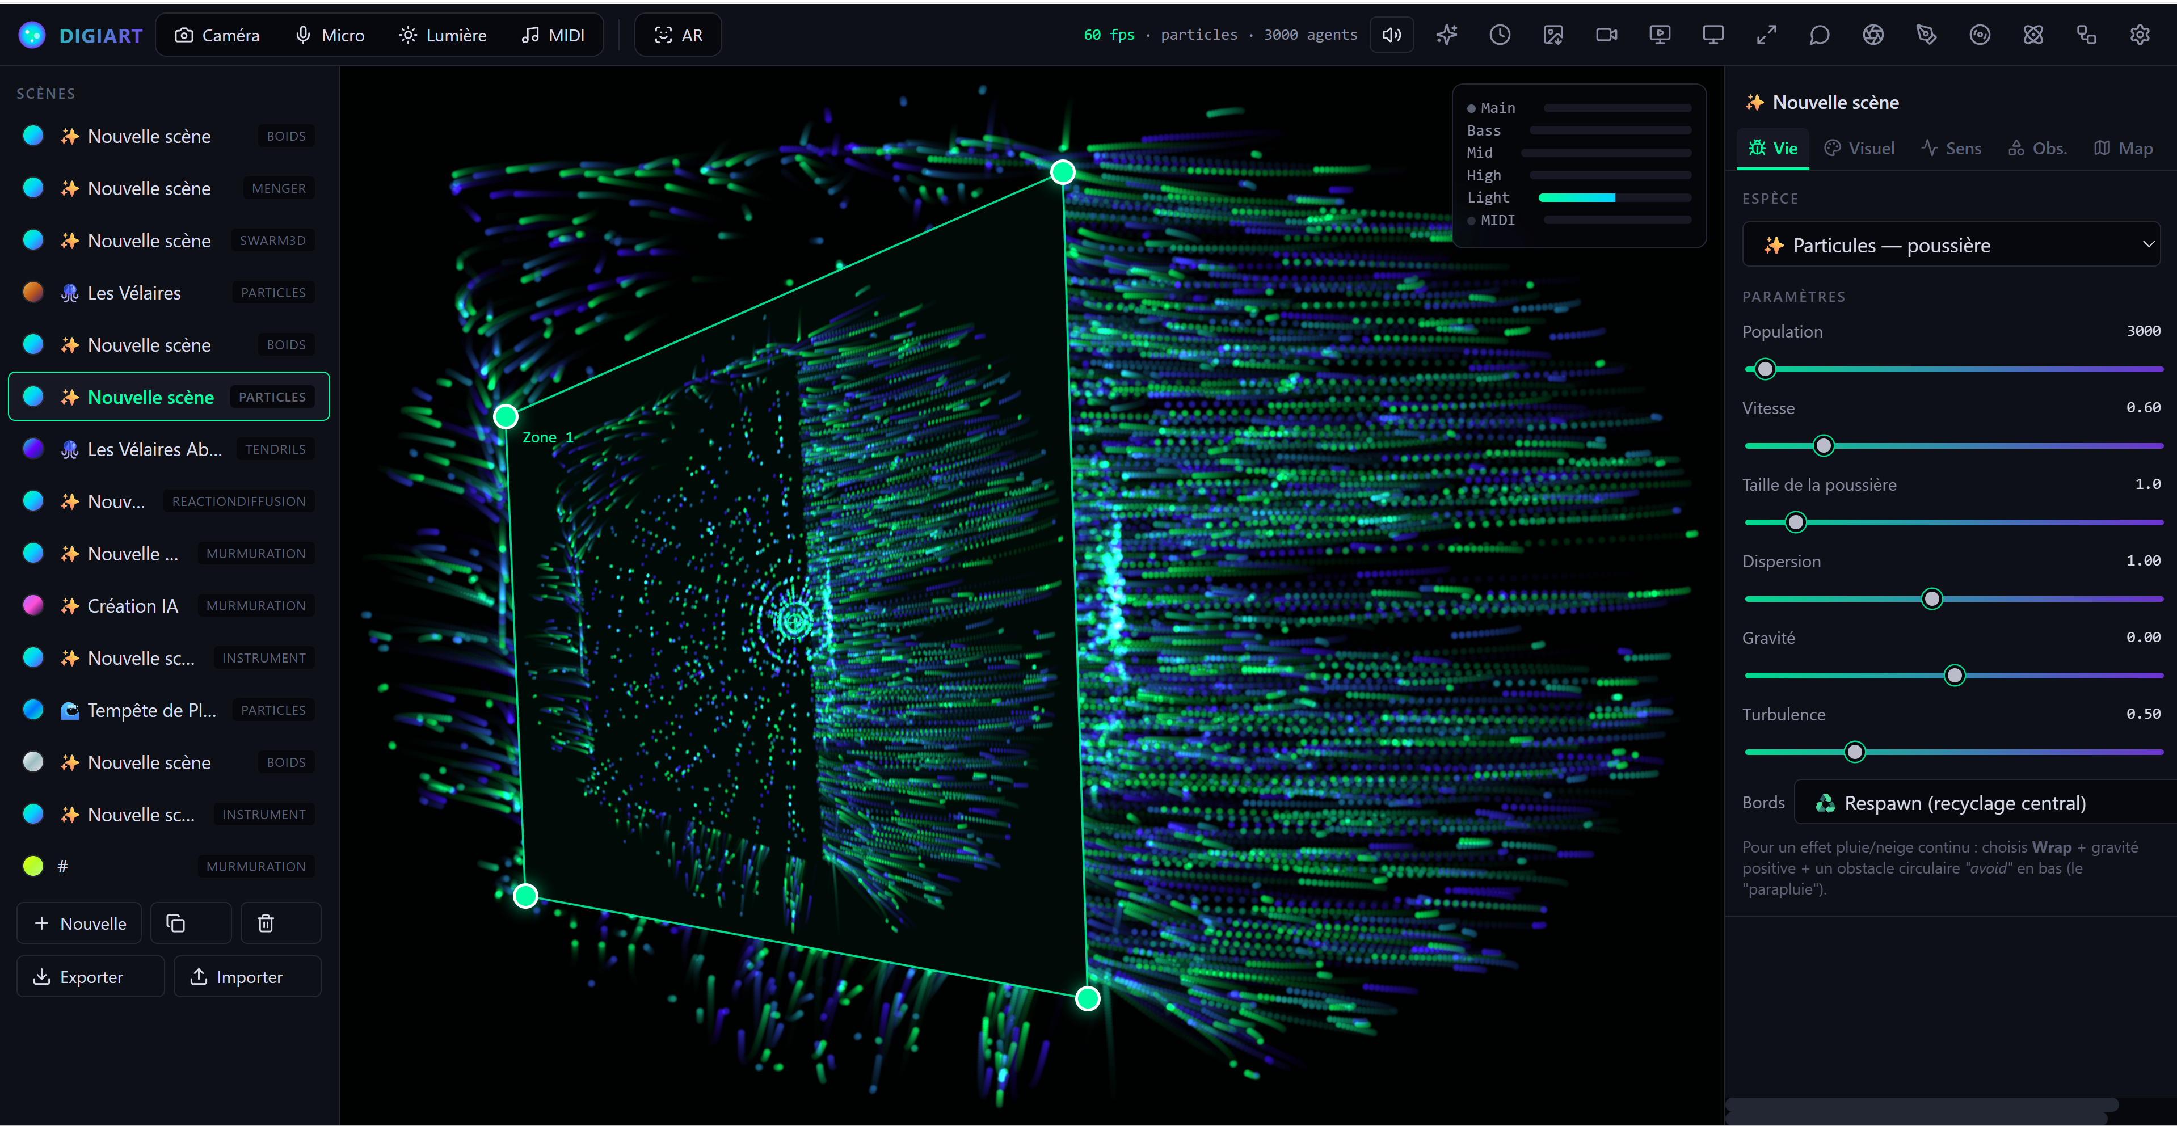Open the Espèce Particules — poussière dropdown
2177x1126 pixels.
[x=1951, y=245]
